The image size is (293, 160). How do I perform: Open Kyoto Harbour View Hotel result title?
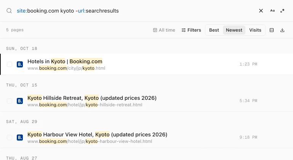[x=98, y=134]
